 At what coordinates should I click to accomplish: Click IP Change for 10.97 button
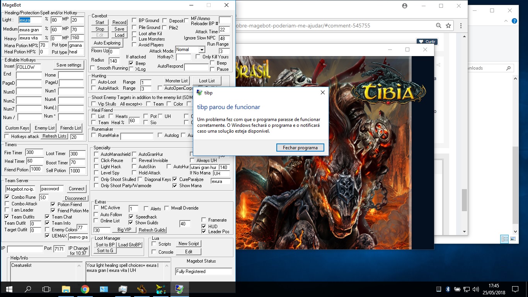point(78,251)
